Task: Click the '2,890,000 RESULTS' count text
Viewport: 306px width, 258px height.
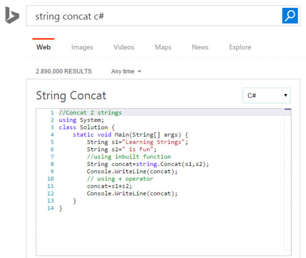Action: (x=64, y=71)
